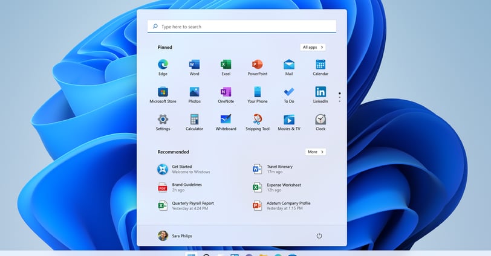Launch the Calculator app

[x=194, y=122]
